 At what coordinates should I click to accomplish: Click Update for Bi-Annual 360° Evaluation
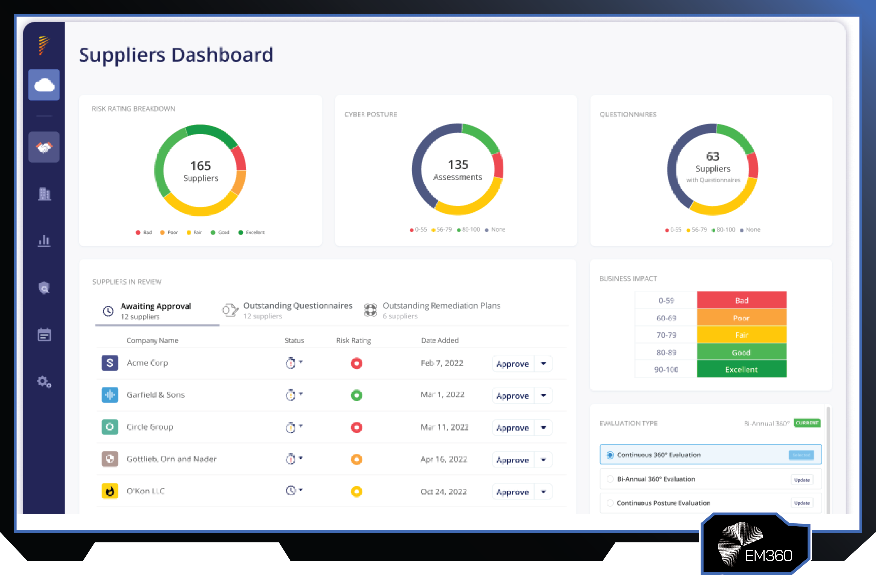click(802, 480)
